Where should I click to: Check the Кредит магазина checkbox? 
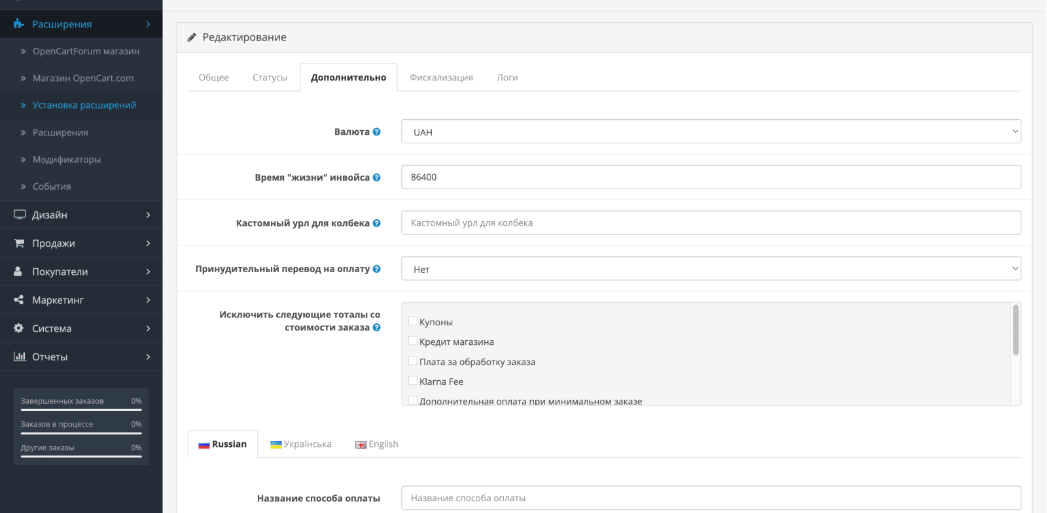pyautogui.click(x=413, y=340)
